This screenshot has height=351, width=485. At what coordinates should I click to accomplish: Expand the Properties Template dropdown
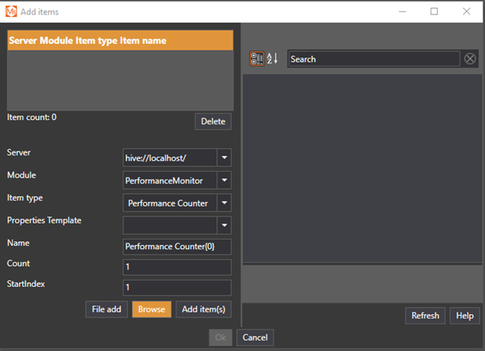click(x=224, y=225)
